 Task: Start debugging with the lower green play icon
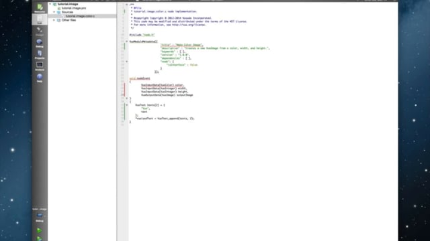click(x=40, y=238)
